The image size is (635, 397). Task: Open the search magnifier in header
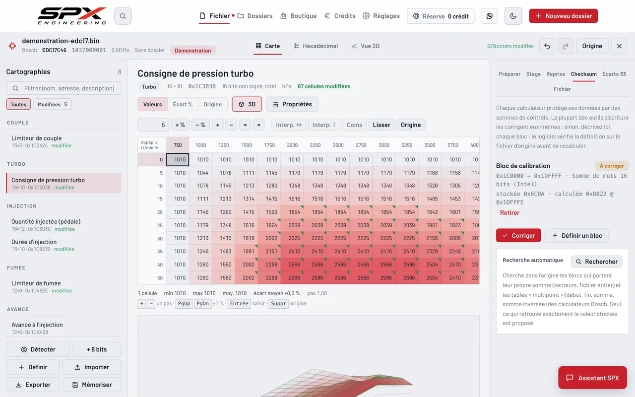(x=123, y=16)
